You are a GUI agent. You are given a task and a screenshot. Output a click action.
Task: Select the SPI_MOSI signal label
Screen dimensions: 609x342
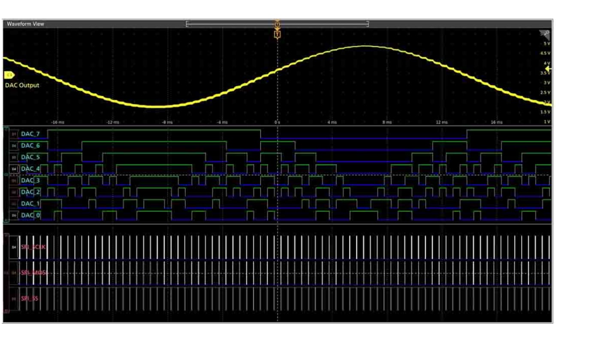tap(34, 273)
